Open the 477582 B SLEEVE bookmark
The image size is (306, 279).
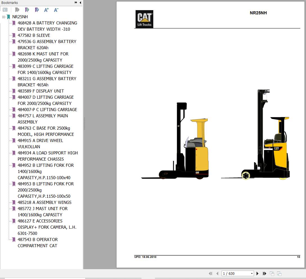tap(34, 35)
